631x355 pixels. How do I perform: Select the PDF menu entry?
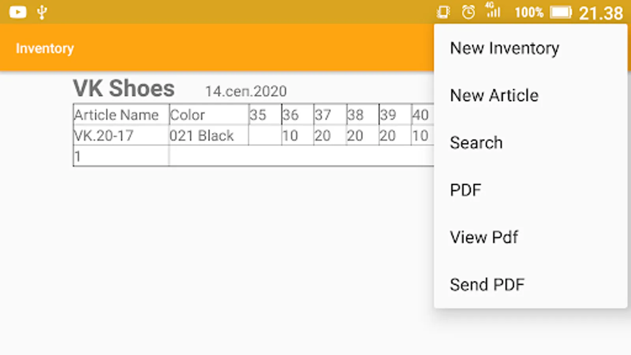pos(466,190)
